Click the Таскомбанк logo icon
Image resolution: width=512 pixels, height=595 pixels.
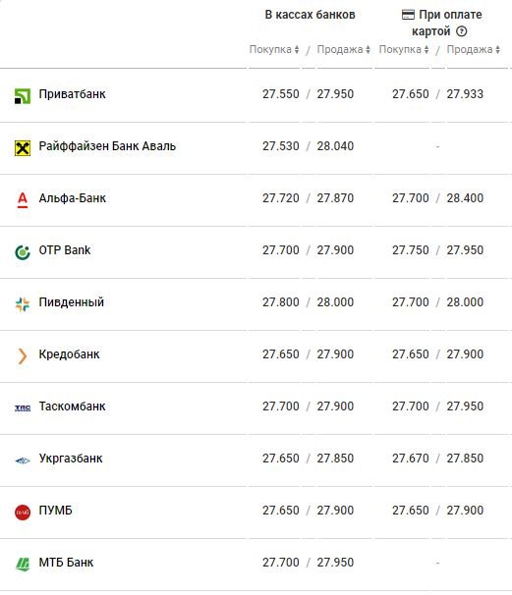point(23,407)
